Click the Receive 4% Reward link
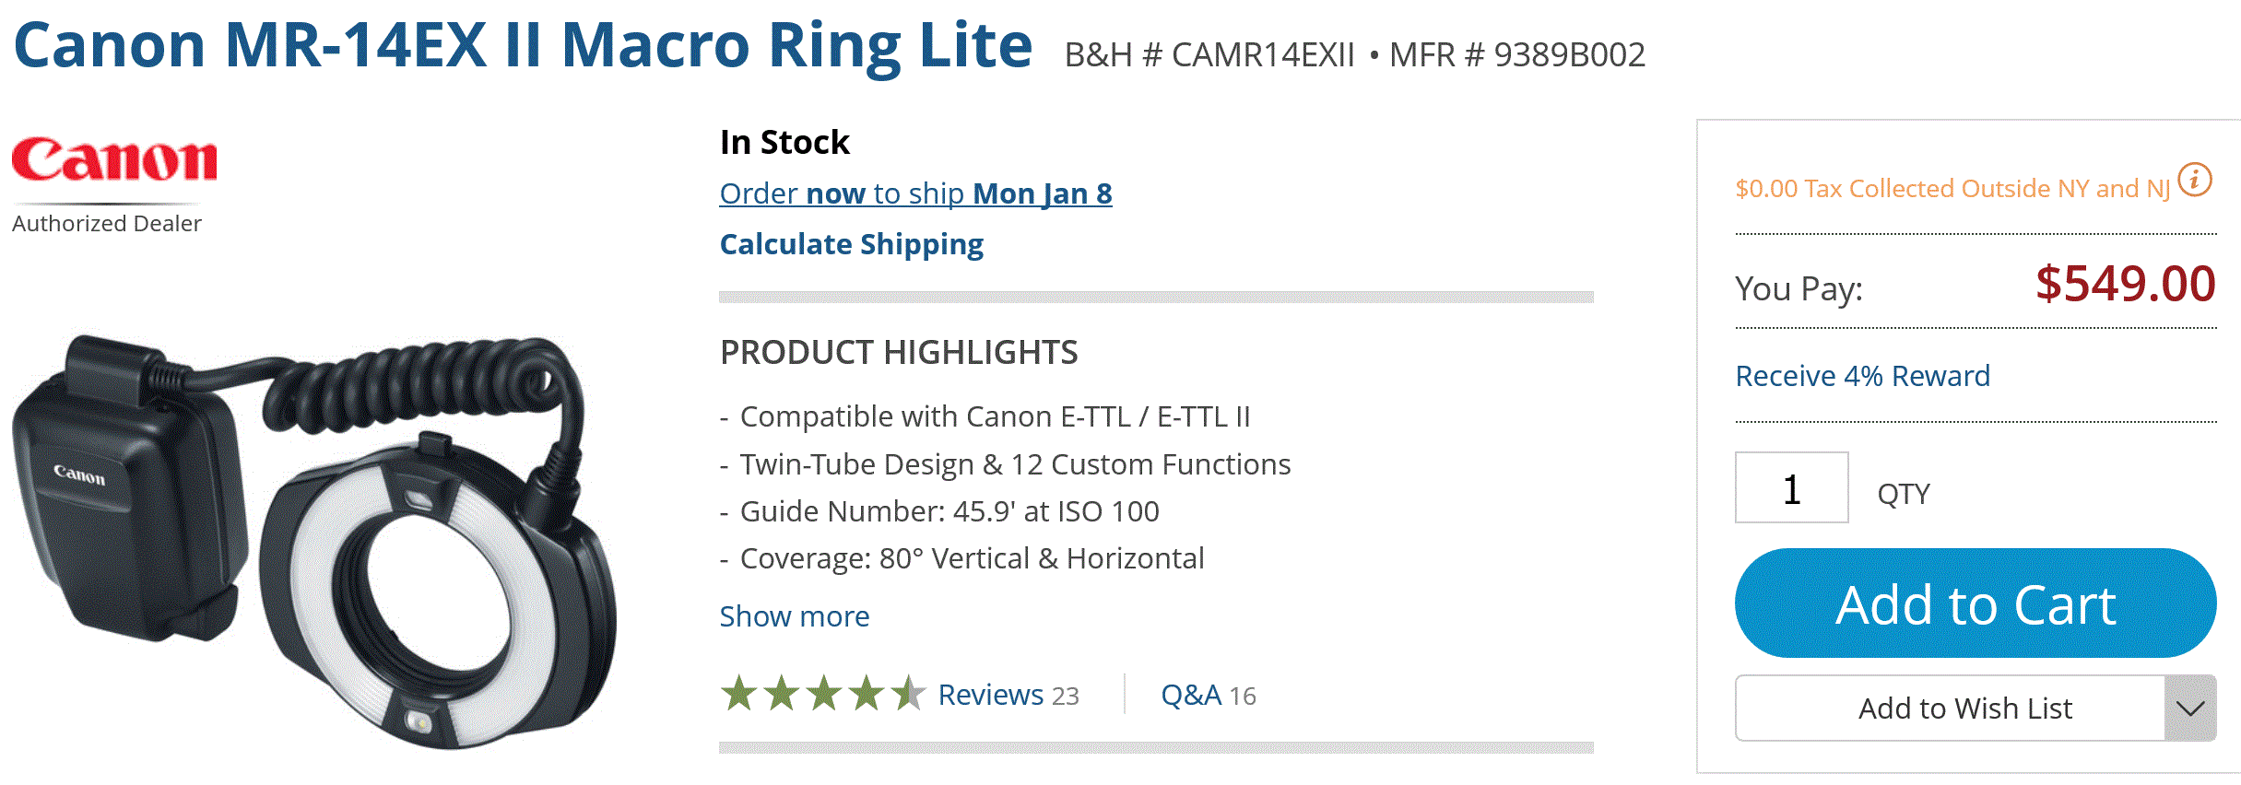This screenshot has height=785, width=2241. 1862,376
